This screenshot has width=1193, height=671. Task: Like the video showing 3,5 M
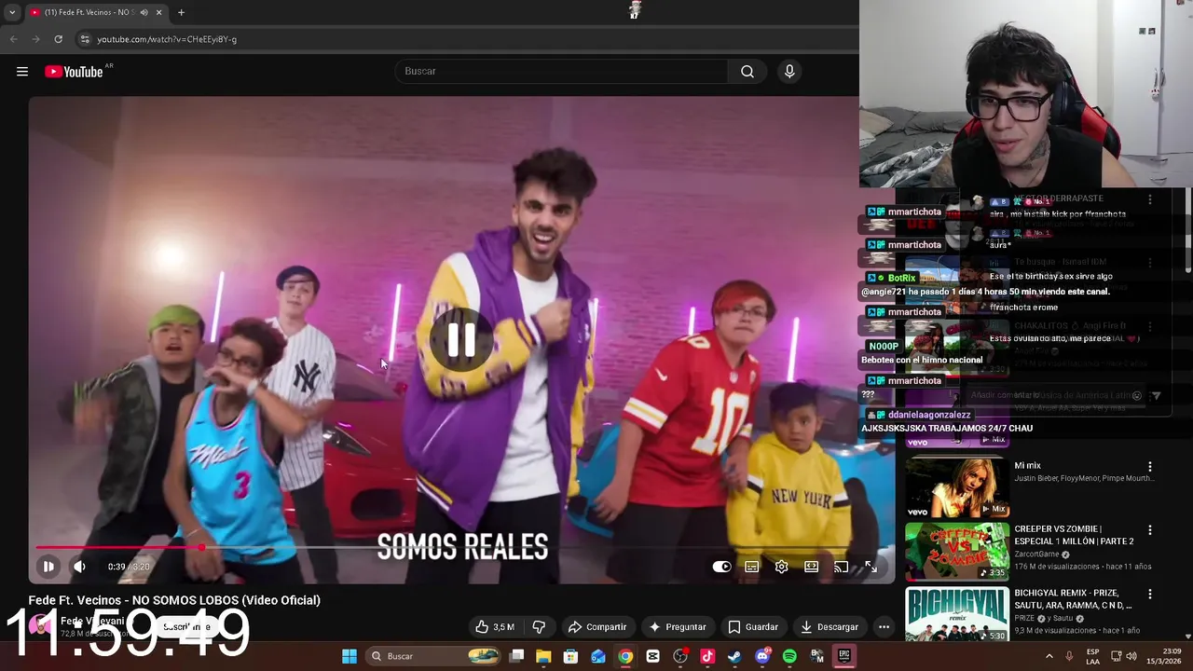[495, 627]
